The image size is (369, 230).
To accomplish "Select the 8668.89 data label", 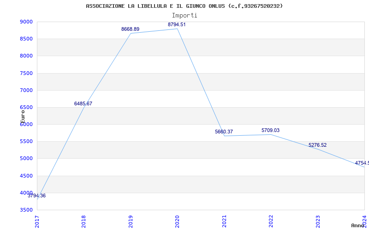I will click(130, 29).
